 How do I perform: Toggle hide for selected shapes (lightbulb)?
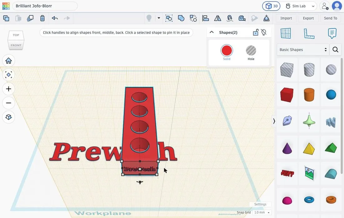click(264, 33)
